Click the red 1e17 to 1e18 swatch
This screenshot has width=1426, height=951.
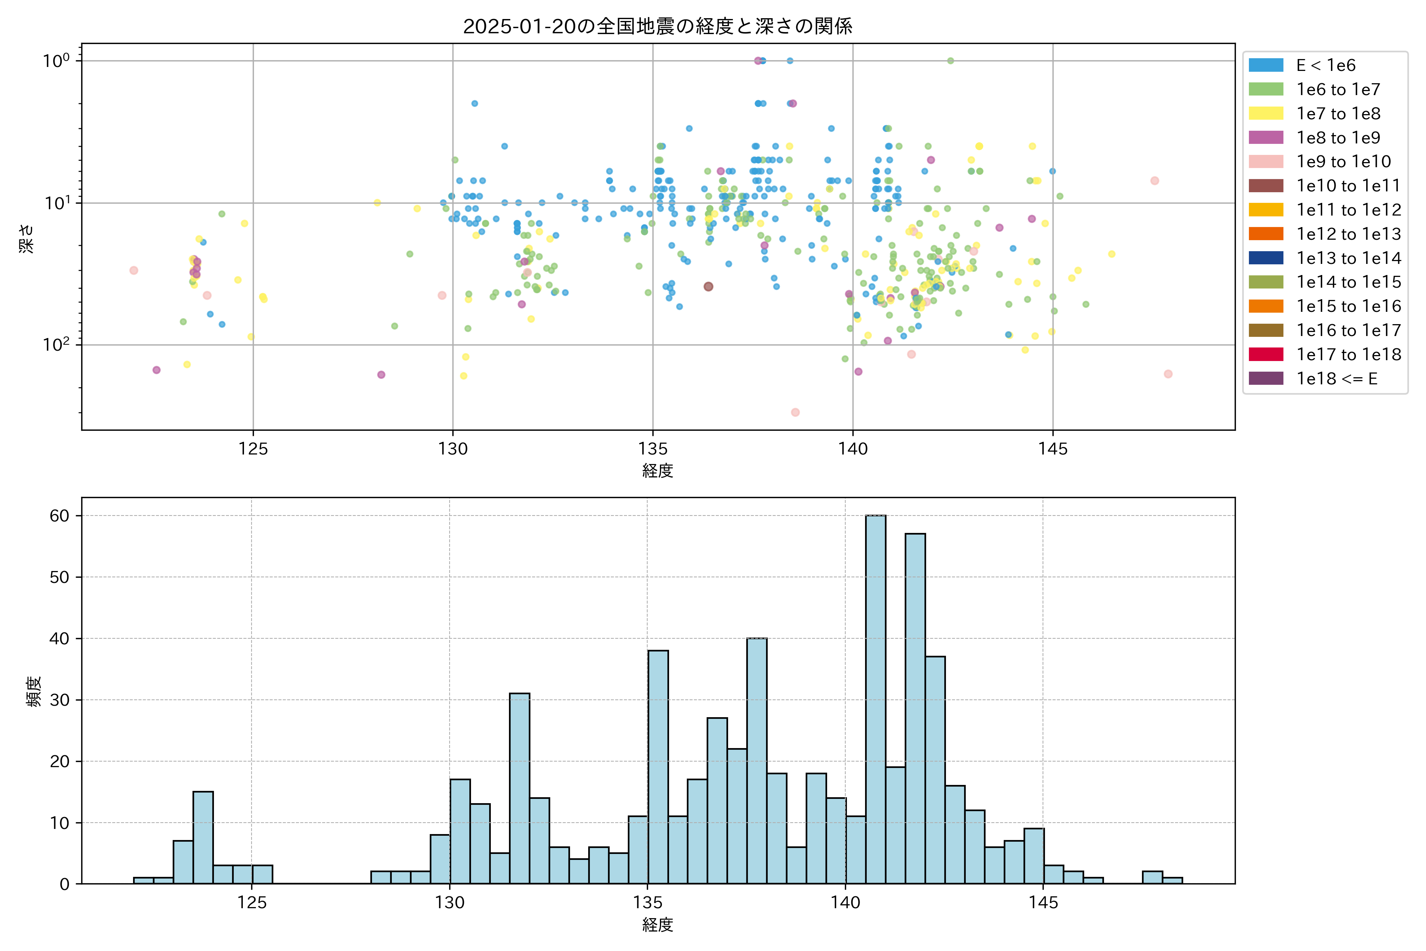point(1266,354)
